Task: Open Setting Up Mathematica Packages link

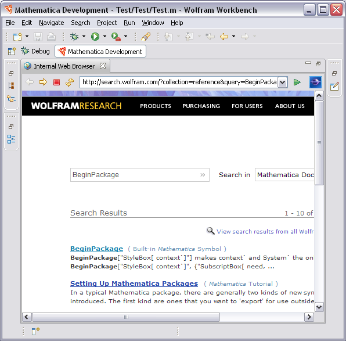Action: pos(134,283)
